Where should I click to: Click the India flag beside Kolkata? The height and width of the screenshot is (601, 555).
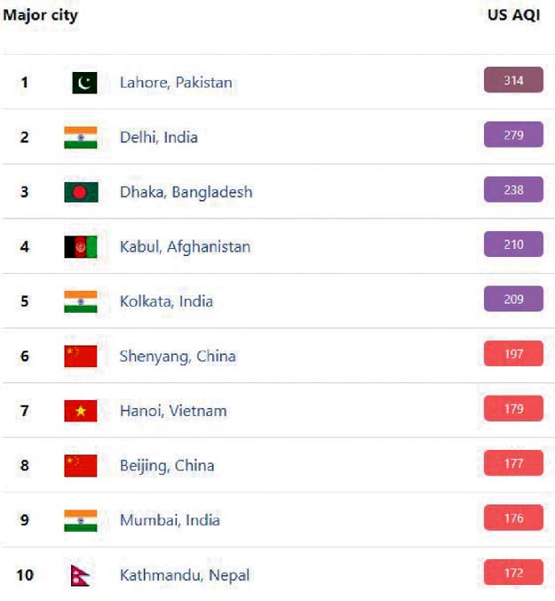(81, 301)
